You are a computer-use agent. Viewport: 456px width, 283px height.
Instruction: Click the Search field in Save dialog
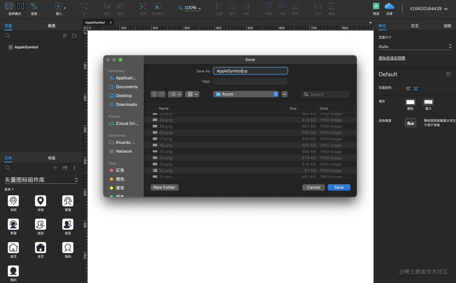326,94
